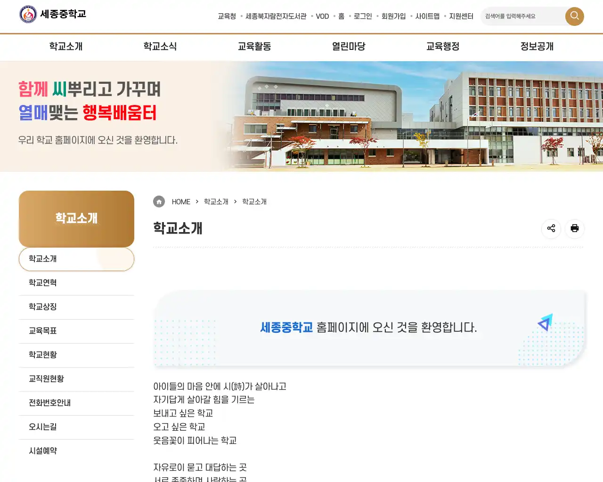Screen dimensions: 603x482
Task: Open 교육행정 main navigation menu
Action: click(443, 46)
